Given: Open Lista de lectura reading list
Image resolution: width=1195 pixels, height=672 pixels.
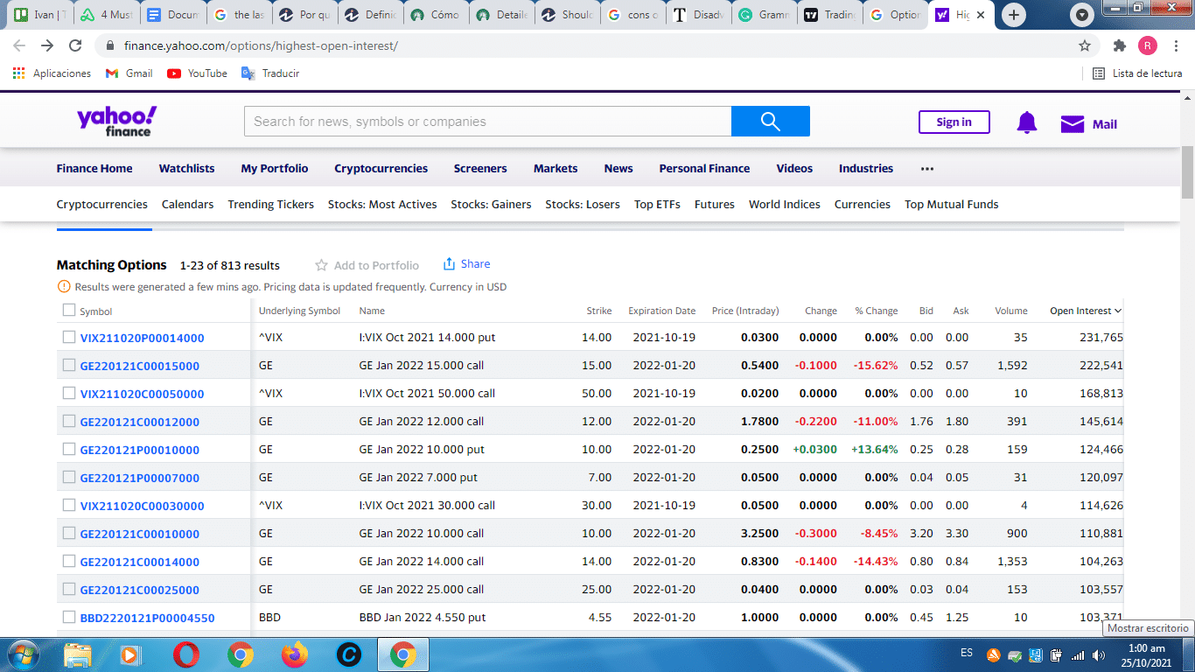Looking at the screenshot, I should tap(1137, 73).
